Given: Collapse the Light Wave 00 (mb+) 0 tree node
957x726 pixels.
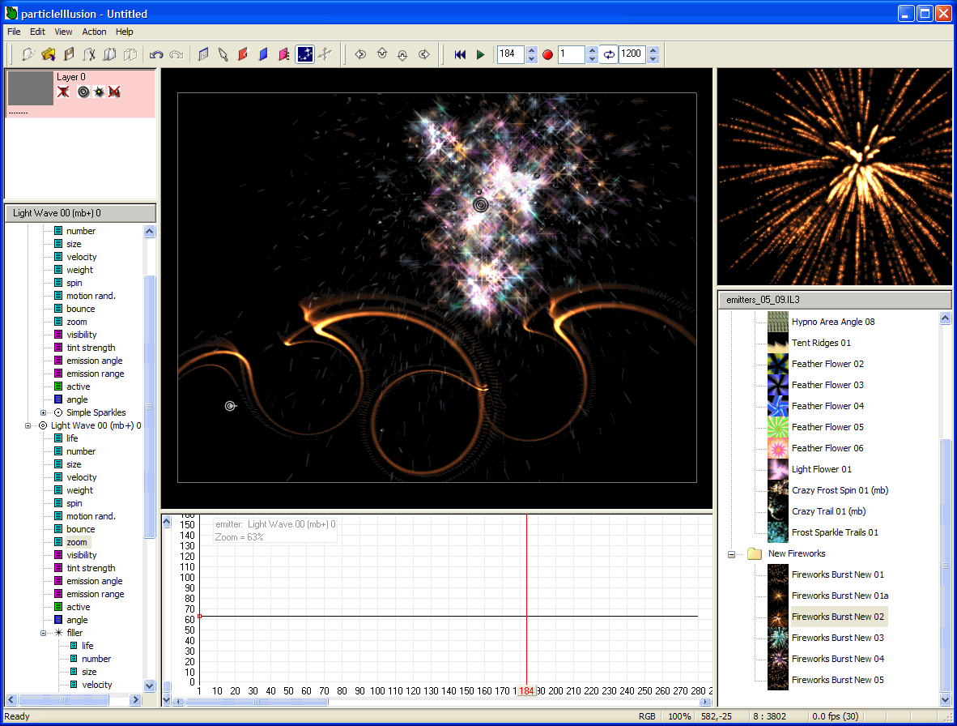Looking at the screenshot, I should click(28, 425).
